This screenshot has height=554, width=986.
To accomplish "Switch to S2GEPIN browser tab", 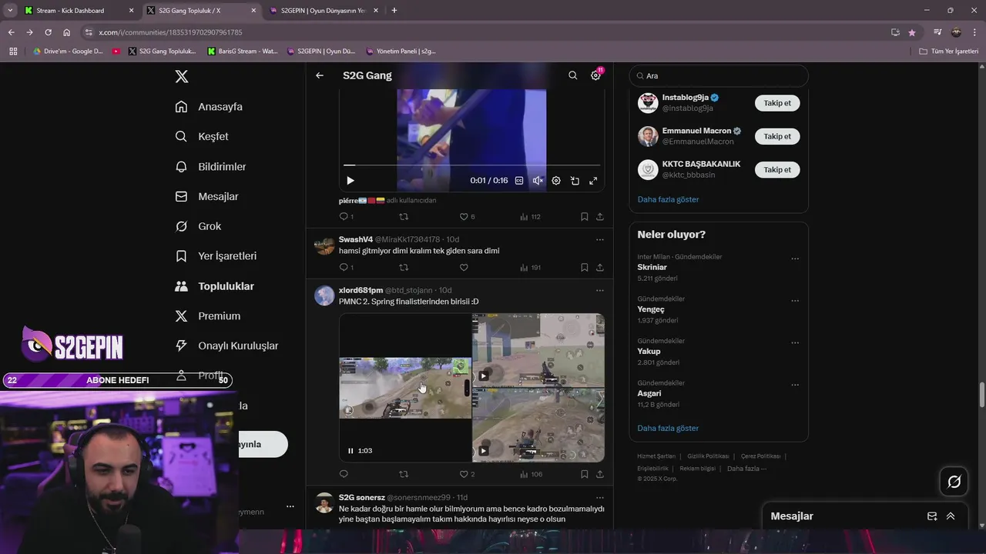I will (323, 11).
